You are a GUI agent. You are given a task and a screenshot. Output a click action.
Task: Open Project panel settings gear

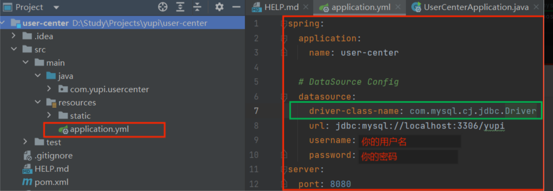point(219,7)
